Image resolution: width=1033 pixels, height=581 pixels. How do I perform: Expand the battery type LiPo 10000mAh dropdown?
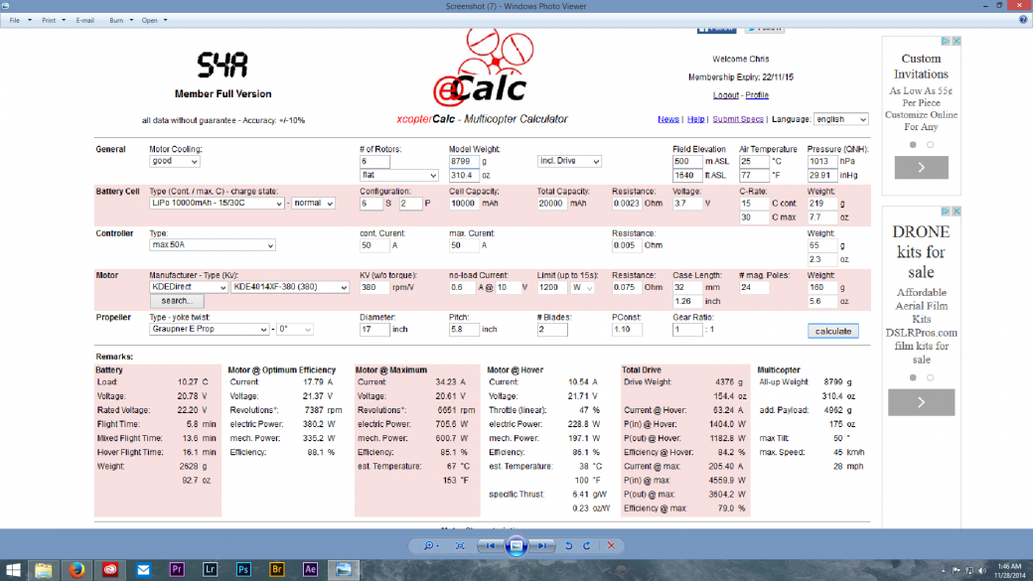pyautogui.click(x=217, y=204)
